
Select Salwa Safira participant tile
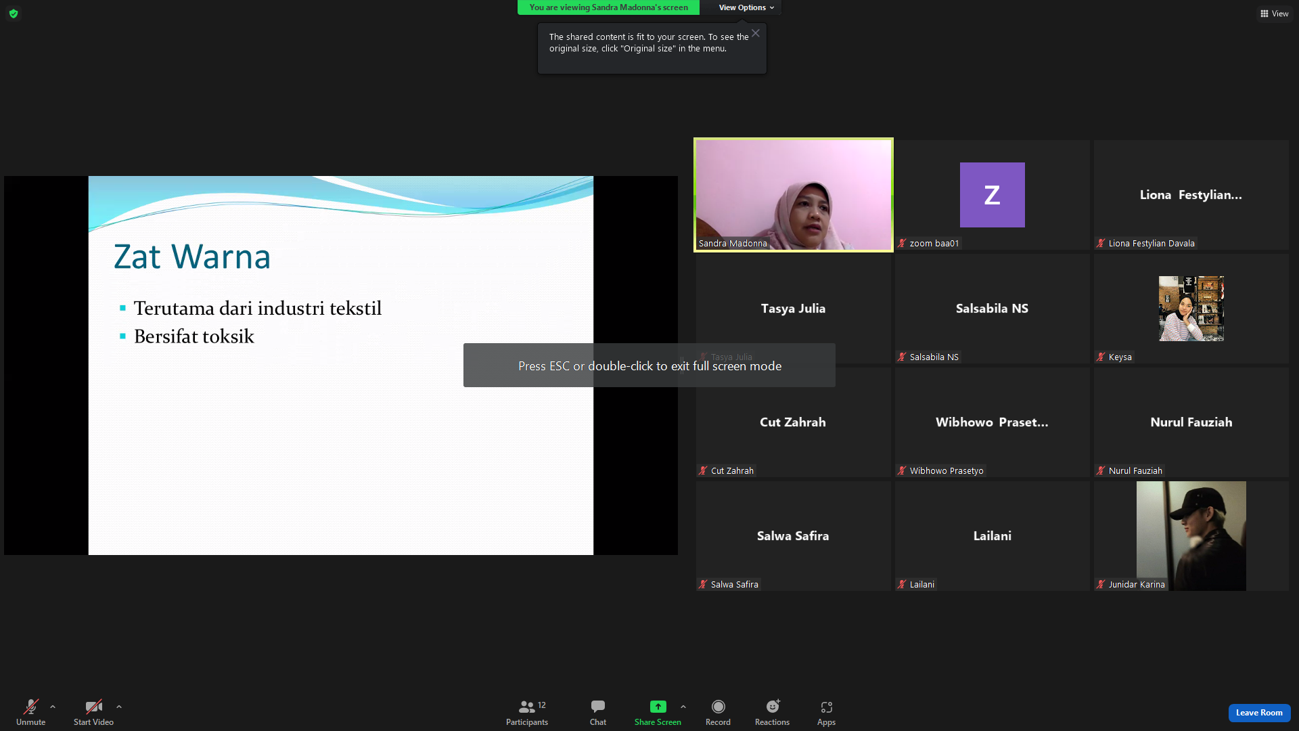point(793,536)
